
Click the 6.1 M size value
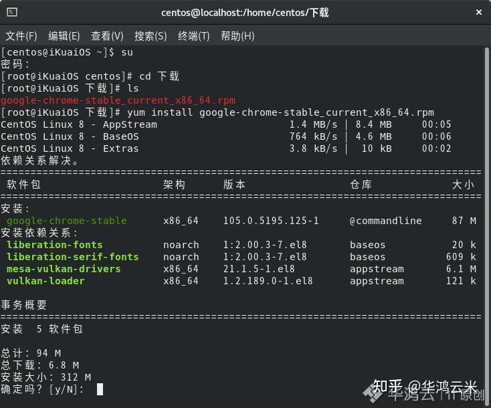tap(461, 269)
